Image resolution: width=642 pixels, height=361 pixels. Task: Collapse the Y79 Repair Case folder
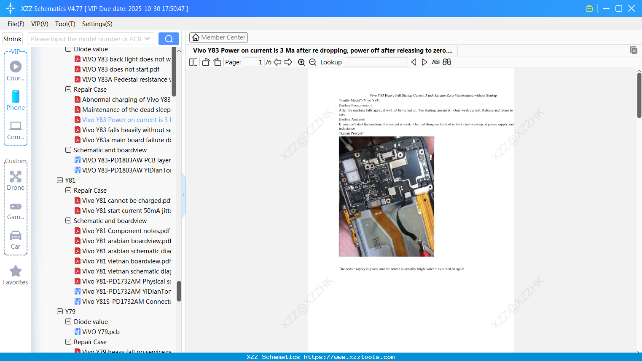click(x=68, y=342)
